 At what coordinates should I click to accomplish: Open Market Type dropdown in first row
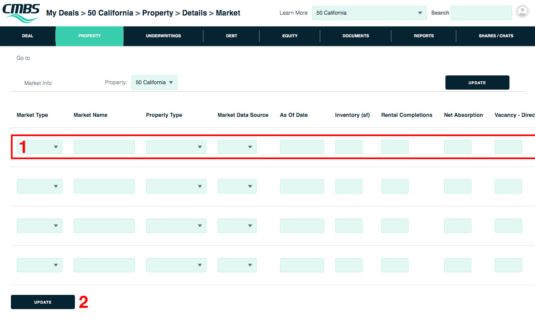(39, 147)
